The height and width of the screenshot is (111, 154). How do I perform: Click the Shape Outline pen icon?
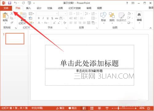(129, 18)
